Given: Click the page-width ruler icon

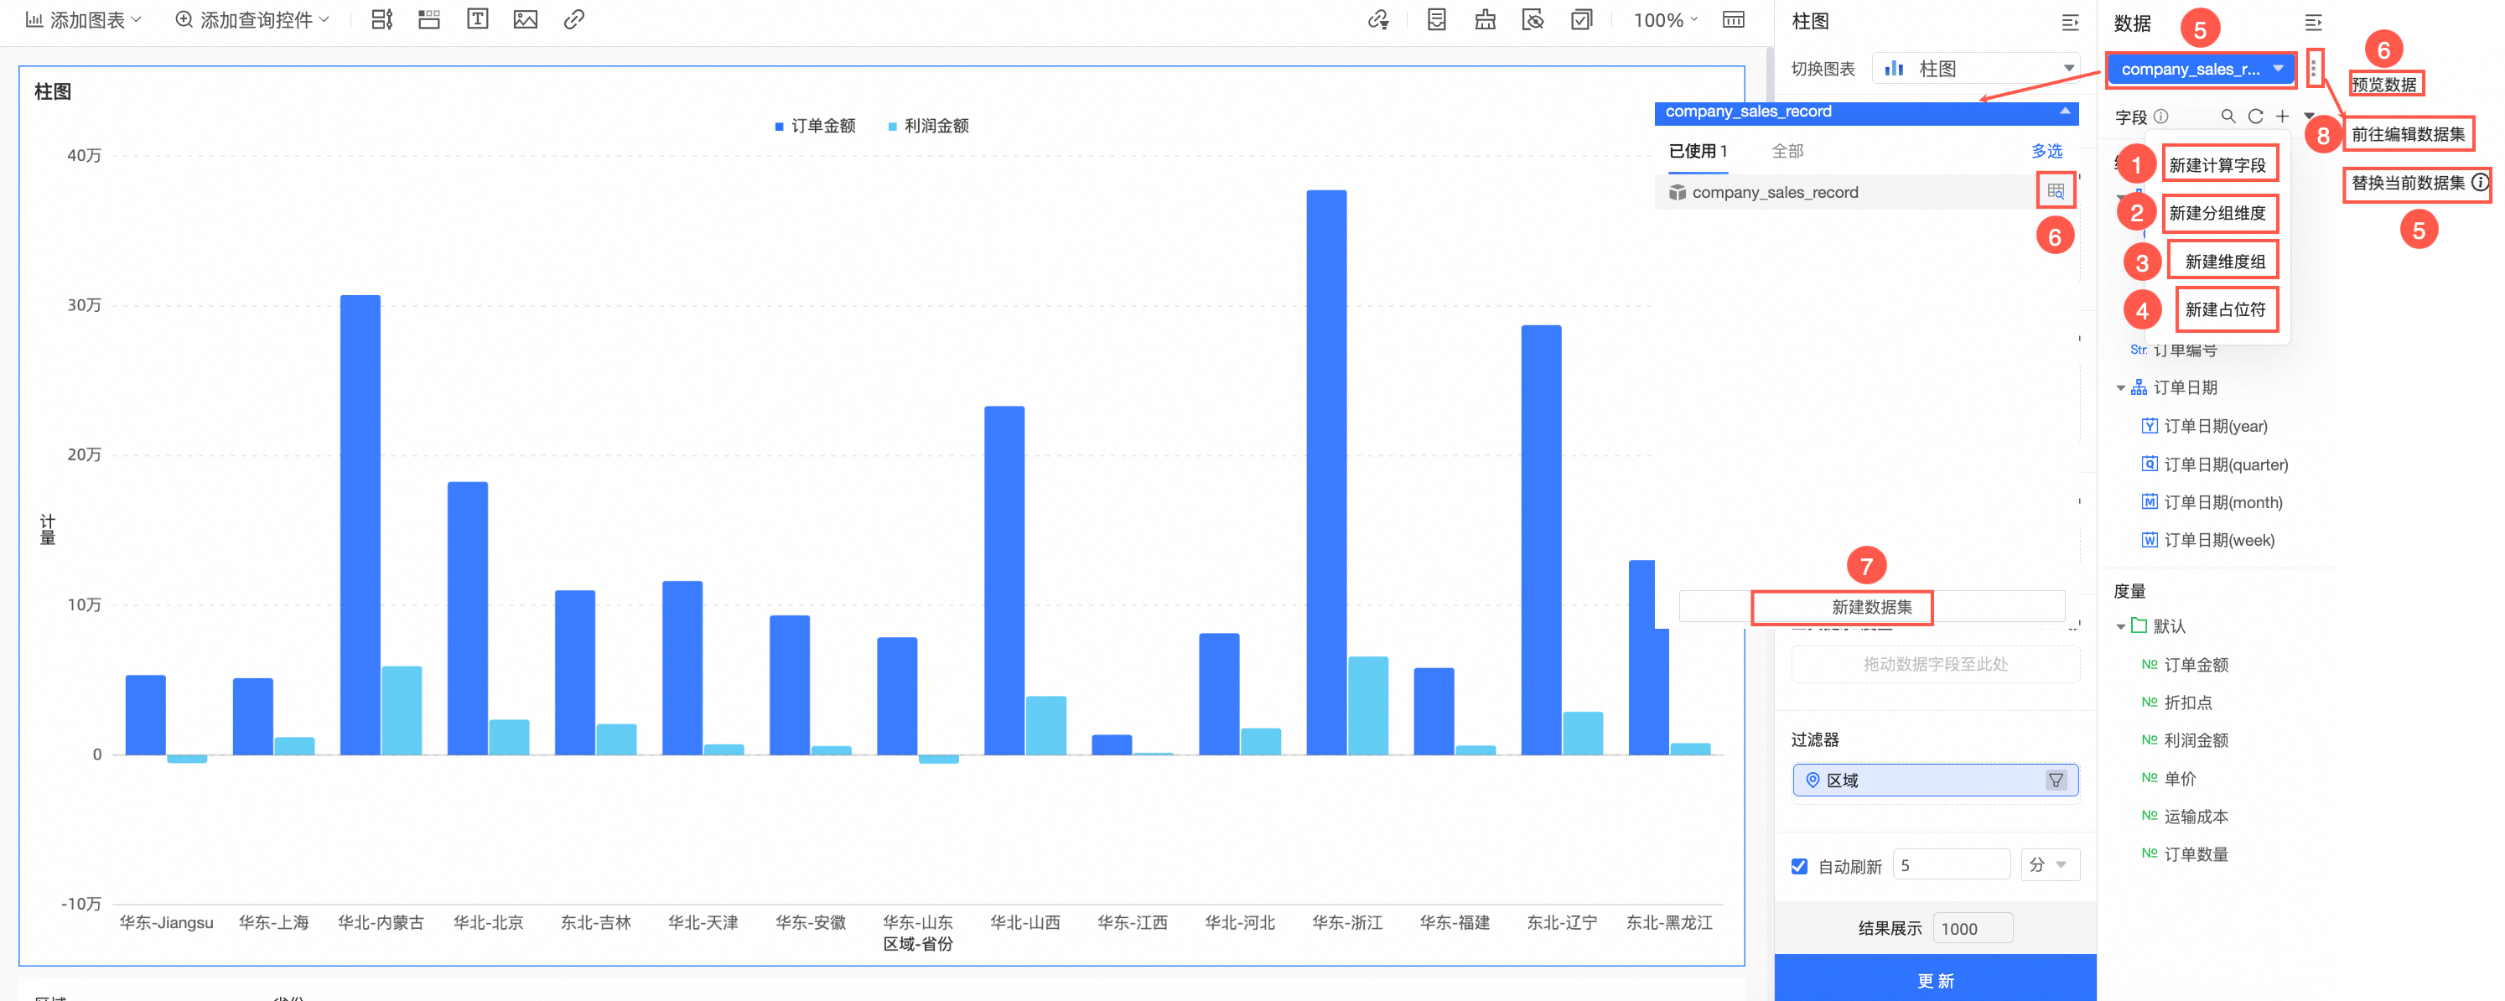Looking at the screenshot, I should click(x=1733, y=19).
